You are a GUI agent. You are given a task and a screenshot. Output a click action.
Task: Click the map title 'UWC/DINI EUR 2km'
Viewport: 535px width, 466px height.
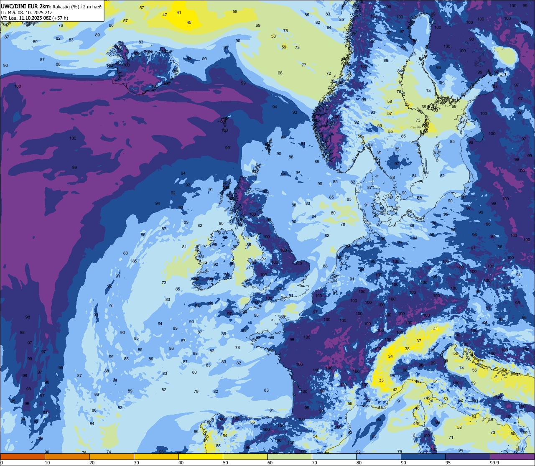point(25,6)
